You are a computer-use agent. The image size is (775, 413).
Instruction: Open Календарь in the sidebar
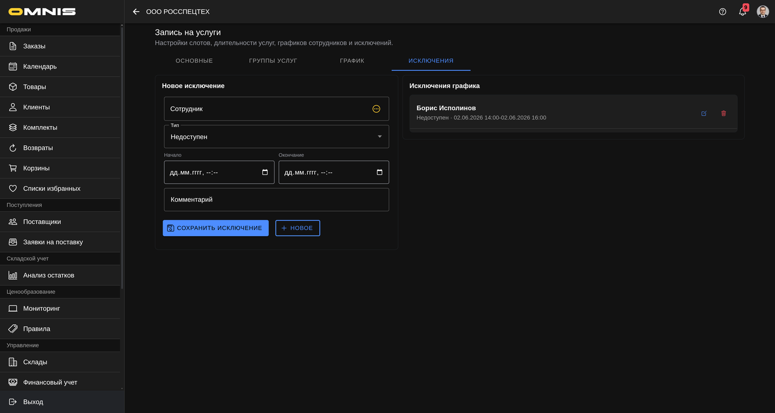click(60, 67)
